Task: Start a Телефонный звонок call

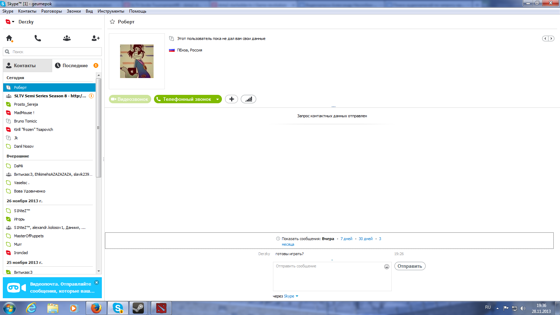Action: pyautogui.click(x=184, y=99)
